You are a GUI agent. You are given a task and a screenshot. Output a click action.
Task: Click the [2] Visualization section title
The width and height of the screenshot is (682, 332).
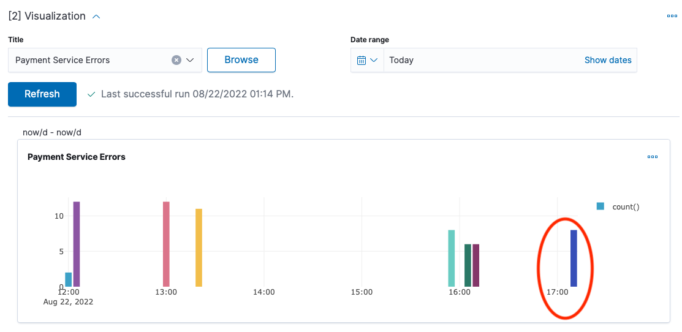tap(47, 16)
